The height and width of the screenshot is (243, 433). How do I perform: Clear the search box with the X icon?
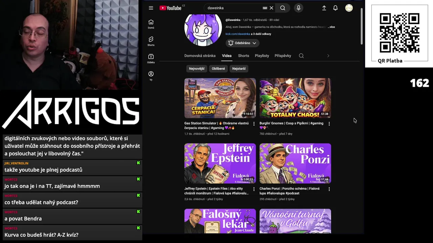[x=271, y=8]
